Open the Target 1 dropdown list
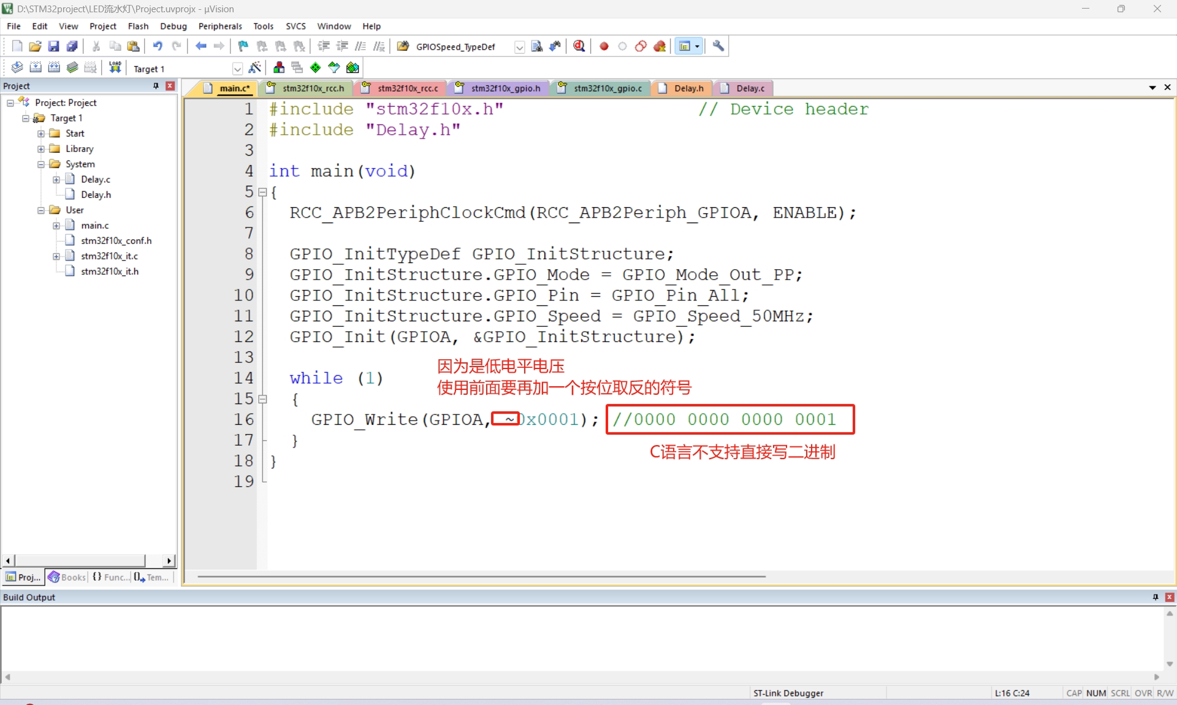The image size is (1177, 705). (237, 69)
